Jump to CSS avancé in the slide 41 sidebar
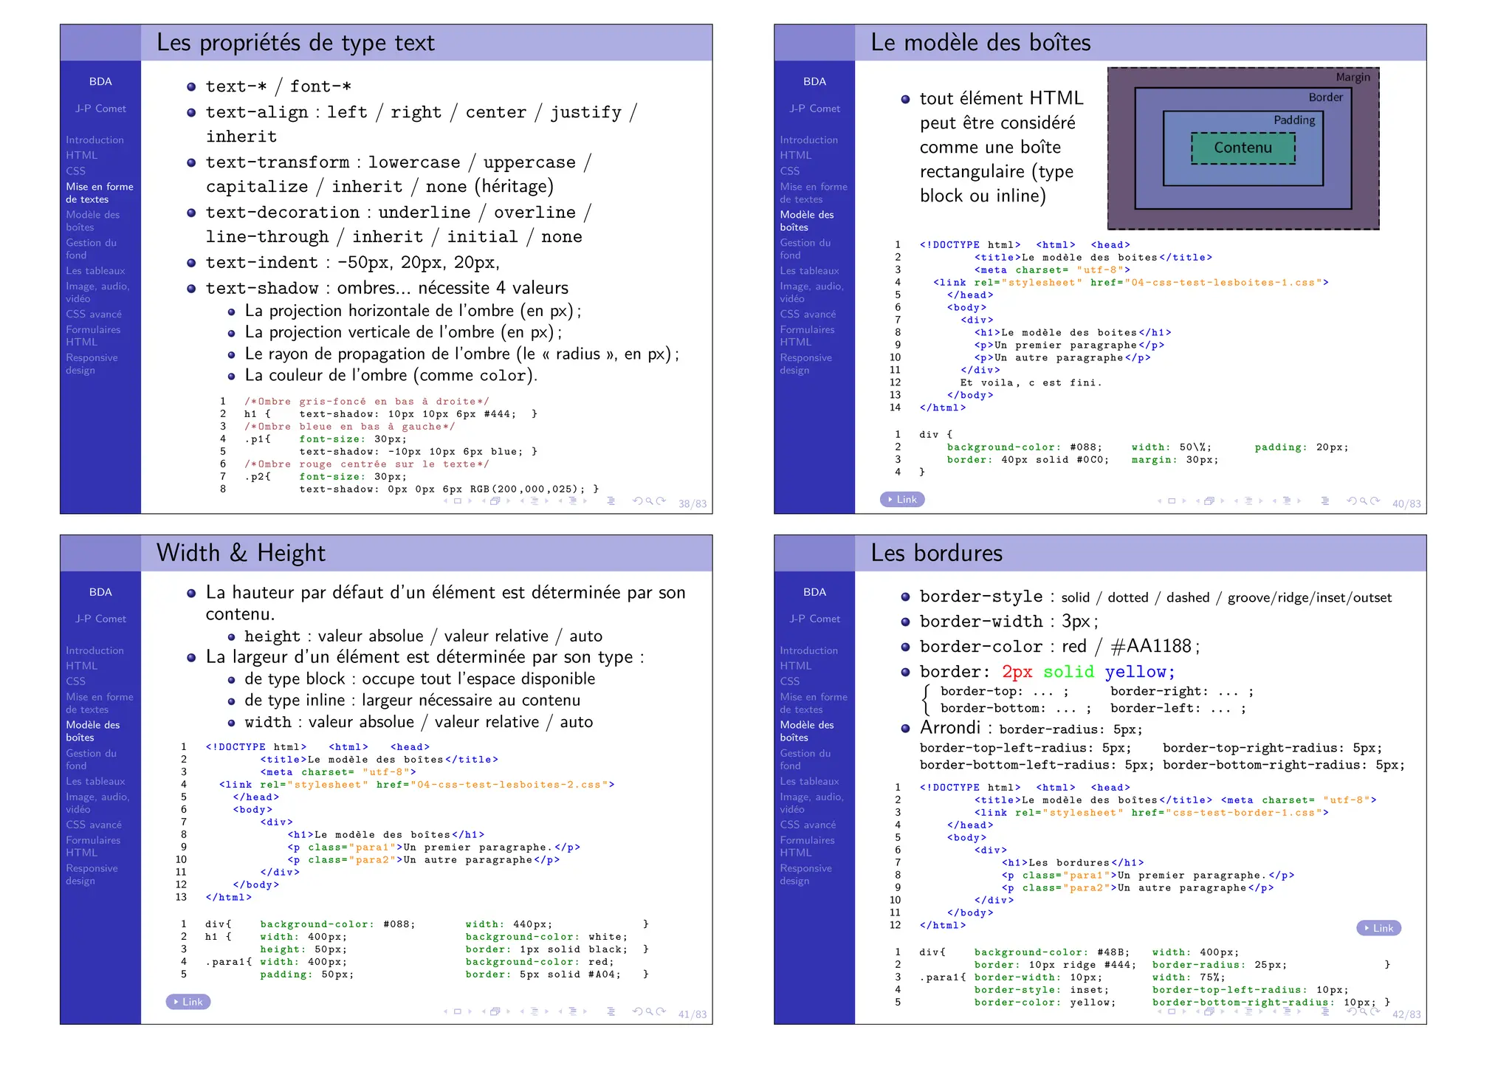1512x1069 pixels. click(94, 825)
